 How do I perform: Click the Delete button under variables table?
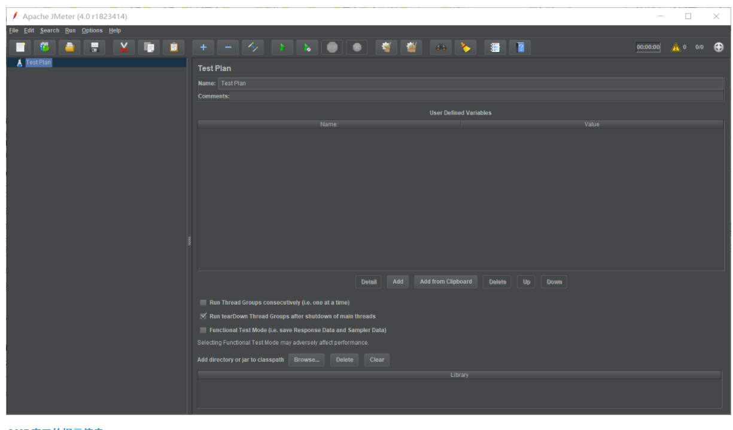497,282
